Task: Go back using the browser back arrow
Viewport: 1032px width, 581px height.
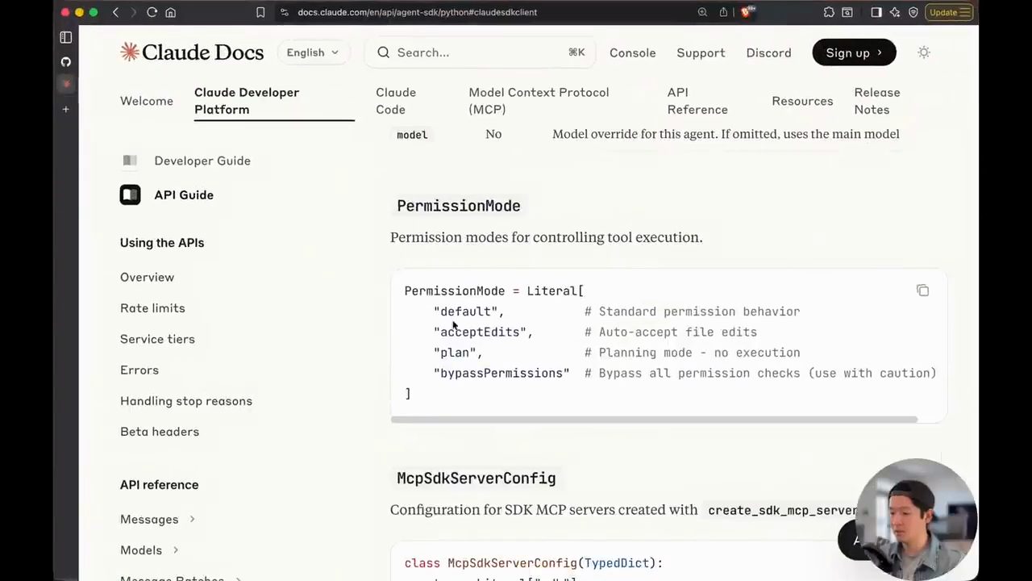Action: [115, 12]
